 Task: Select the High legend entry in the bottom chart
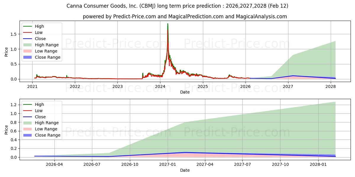point(39,104)
